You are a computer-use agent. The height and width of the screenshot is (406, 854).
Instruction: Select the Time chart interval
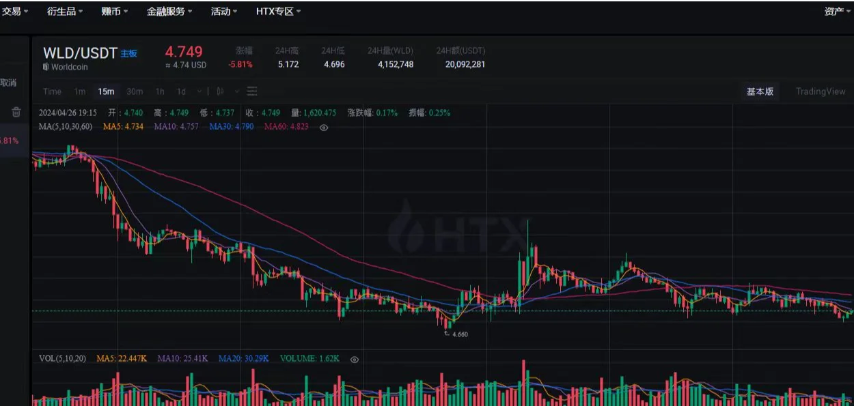[x=52, y=91]
